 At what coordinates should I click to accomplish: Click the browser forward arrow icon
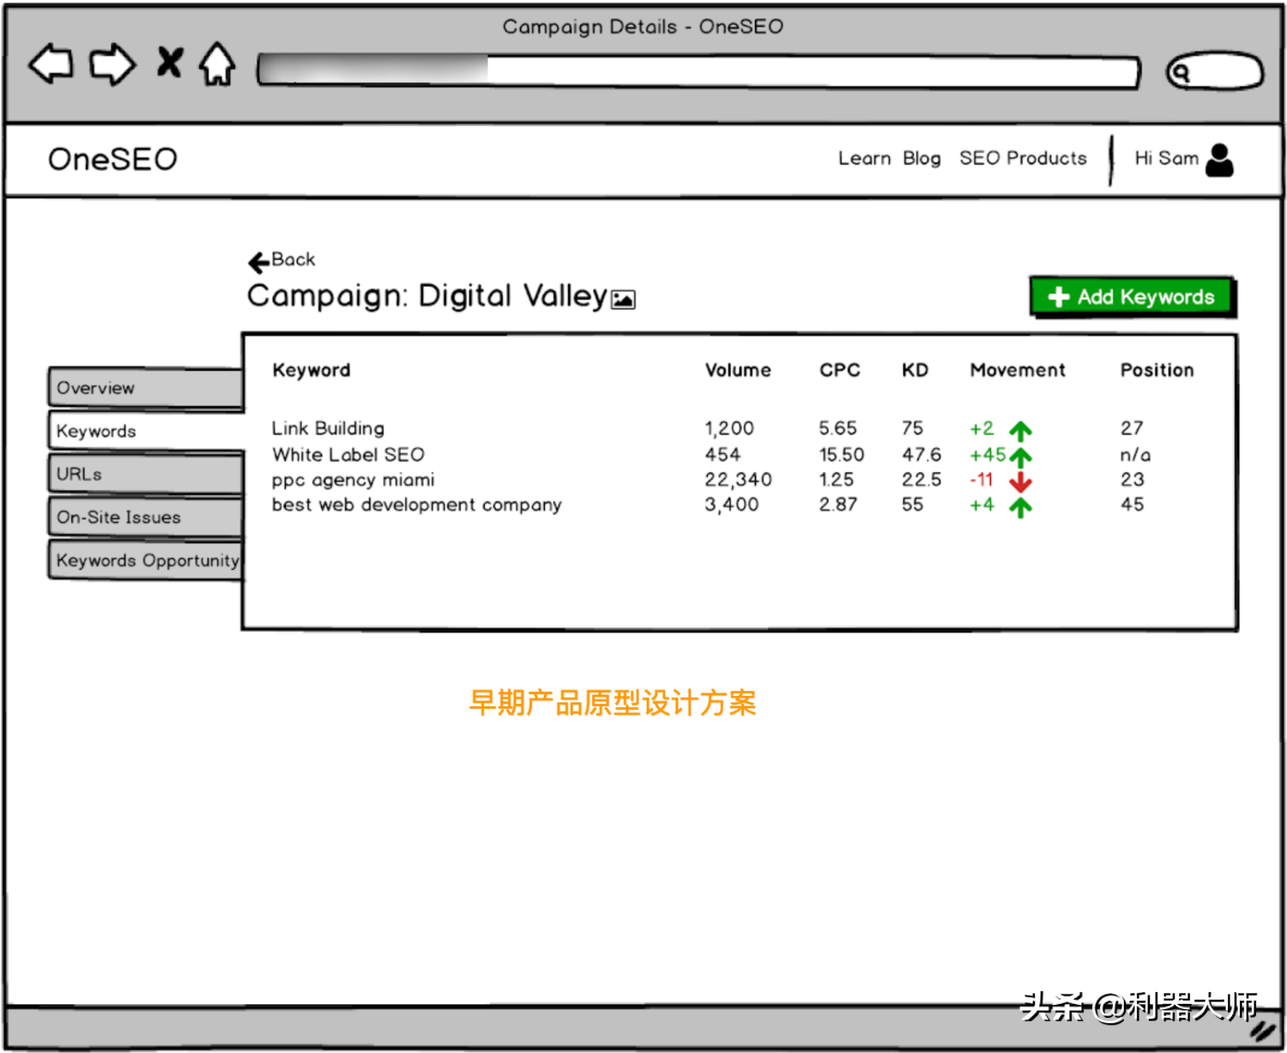coord(112,64)
